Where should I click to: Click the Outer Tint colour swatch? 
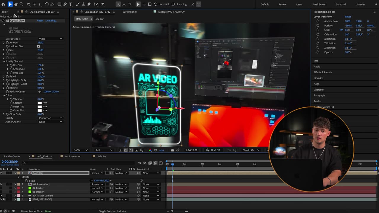[x=40, y=111]
